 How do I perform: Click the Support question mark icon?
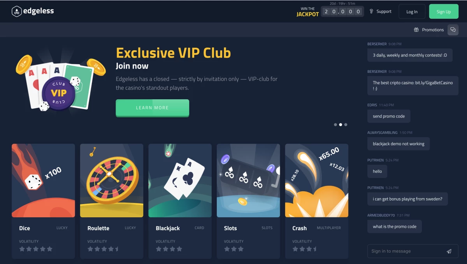coord(371,11)
